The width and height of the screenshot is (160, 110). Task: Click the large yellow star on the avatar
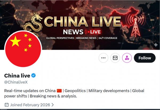click(x=15, y=41)
